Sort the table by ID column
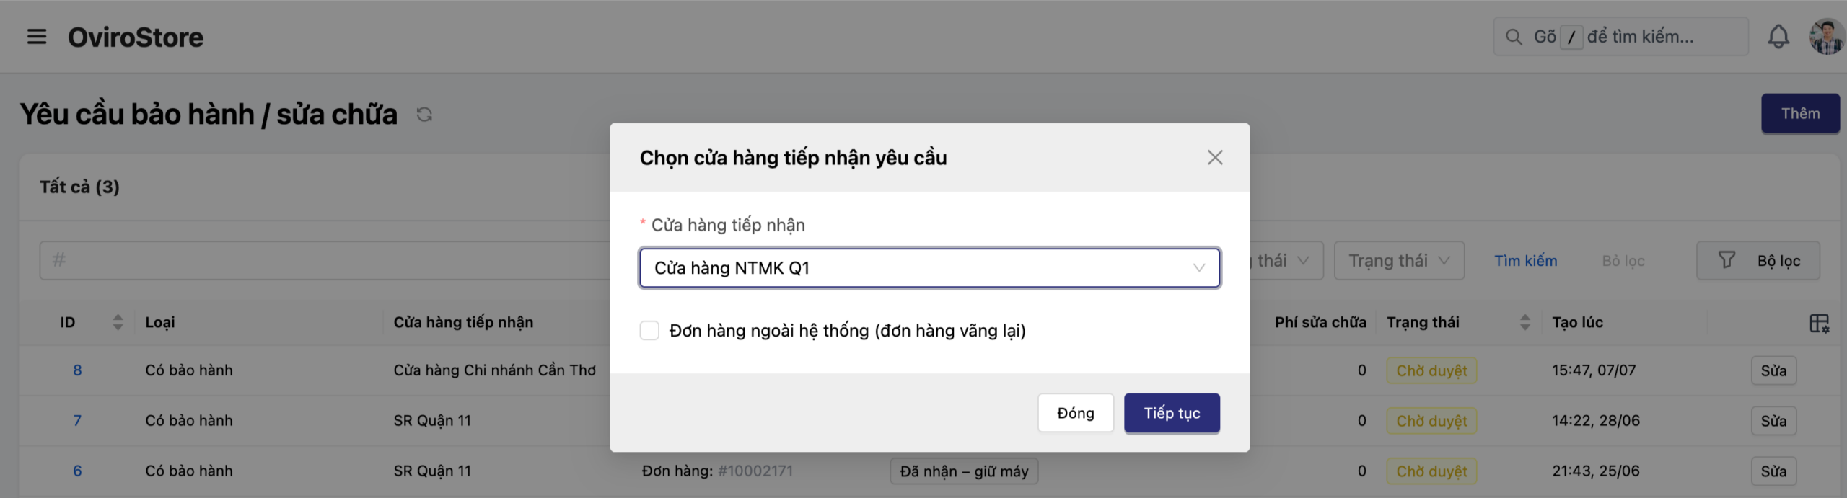Image resolution: width=1847 pixels, height=498 pixels. pyautogui.click(x=118, y=323)
